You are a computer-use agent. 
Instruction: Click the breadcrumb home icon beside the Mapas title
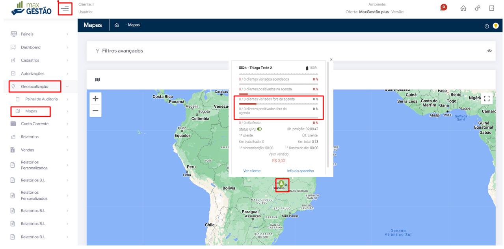pos(117,25)
